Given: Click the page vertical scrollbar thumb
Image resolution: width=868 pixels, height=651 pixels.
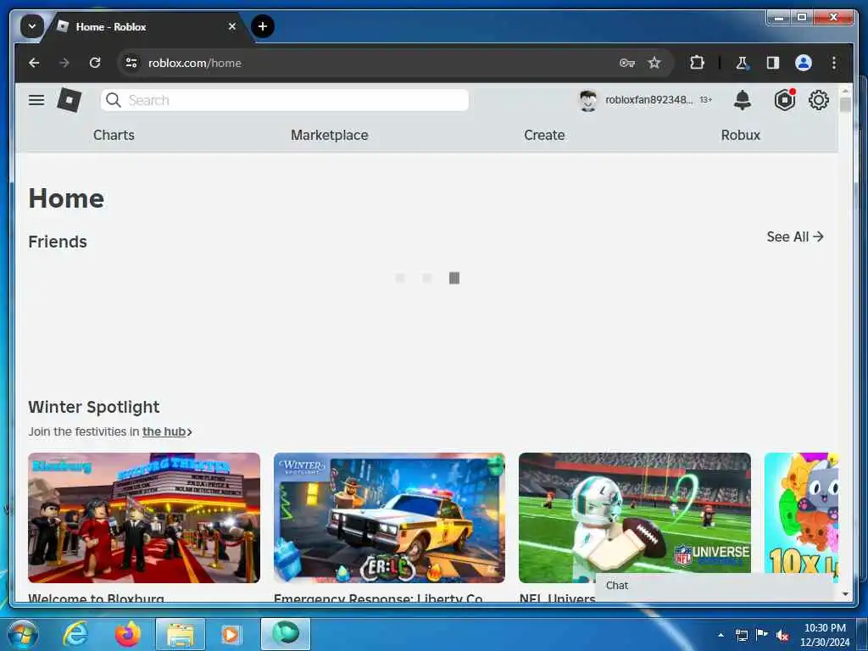Looking at the screenshot, I should (845, 105).
